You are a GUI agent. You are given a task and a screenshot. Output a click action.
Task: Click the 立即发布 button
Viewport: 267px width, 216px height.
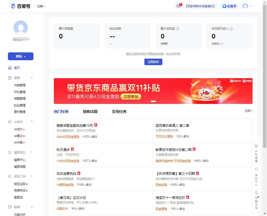click(153, 62)
